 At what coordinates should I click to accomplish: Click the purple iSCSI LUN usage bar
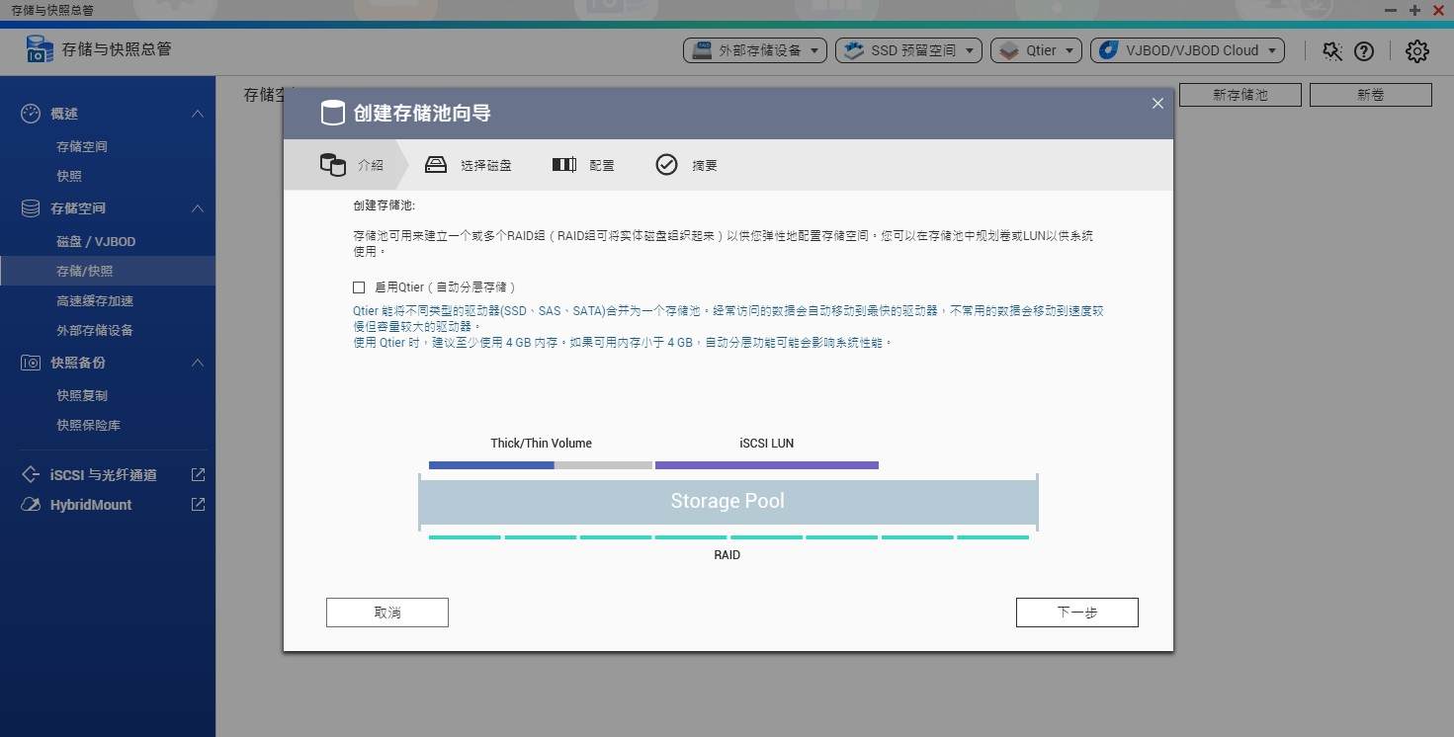[x=765, y=464]
